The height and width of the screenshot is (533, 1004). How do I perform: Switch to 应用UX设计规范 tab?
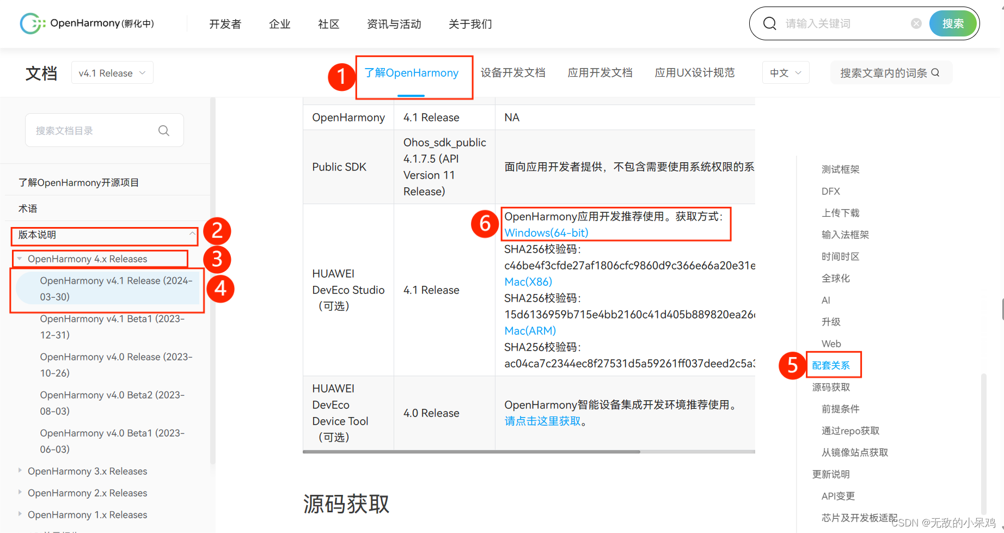[695, 73]
